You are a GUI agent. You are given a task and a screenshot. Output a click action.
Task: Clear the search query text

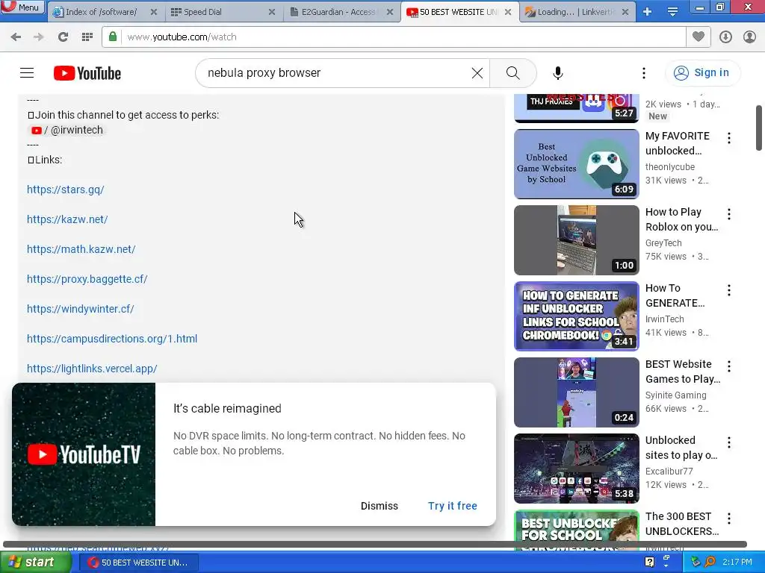(477, 73)
